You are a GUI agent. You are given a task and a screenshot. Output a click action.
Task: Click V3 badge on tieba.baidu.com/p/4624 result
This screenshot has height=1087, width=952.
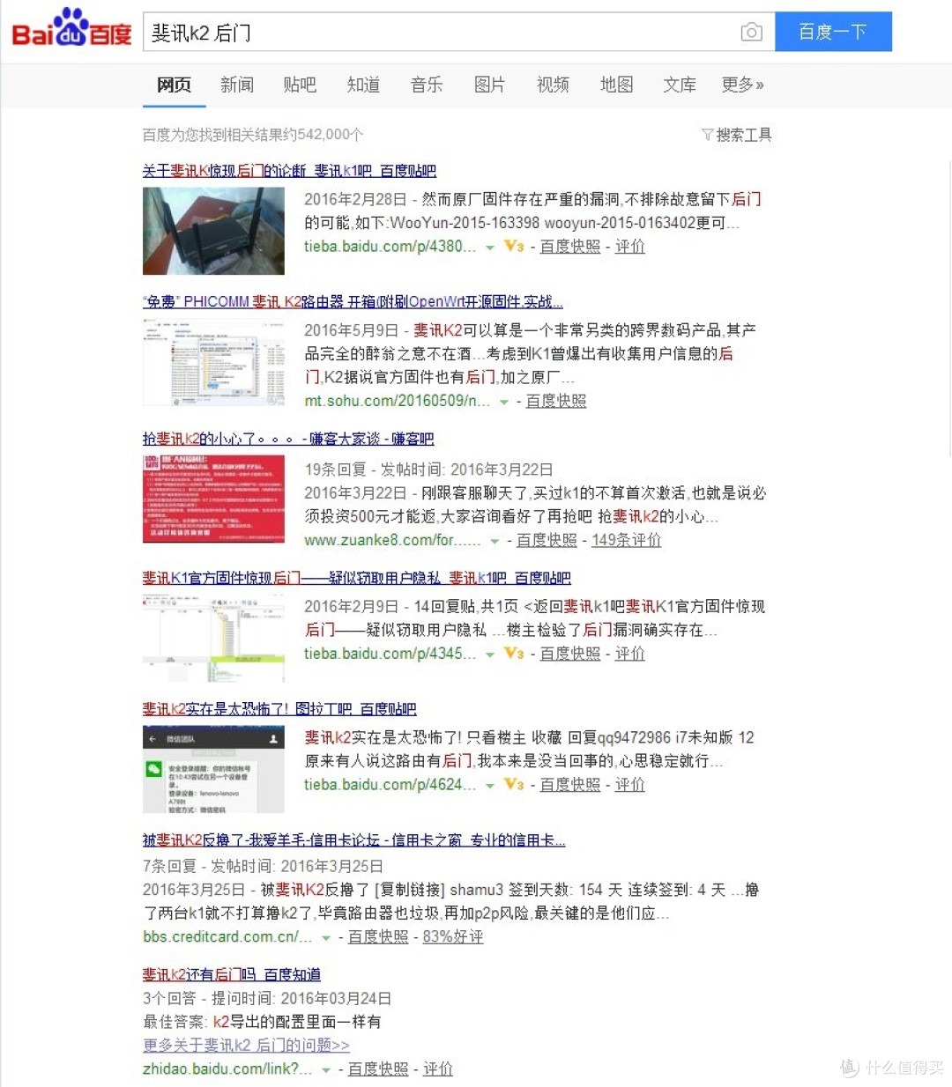[x=514, y=785]
